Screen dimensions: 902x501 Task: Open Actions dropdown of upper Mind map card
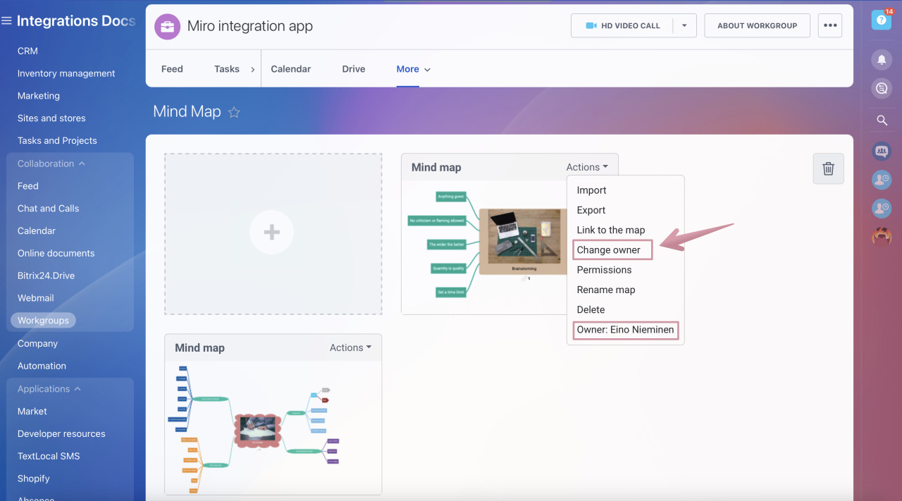(587, 167)
